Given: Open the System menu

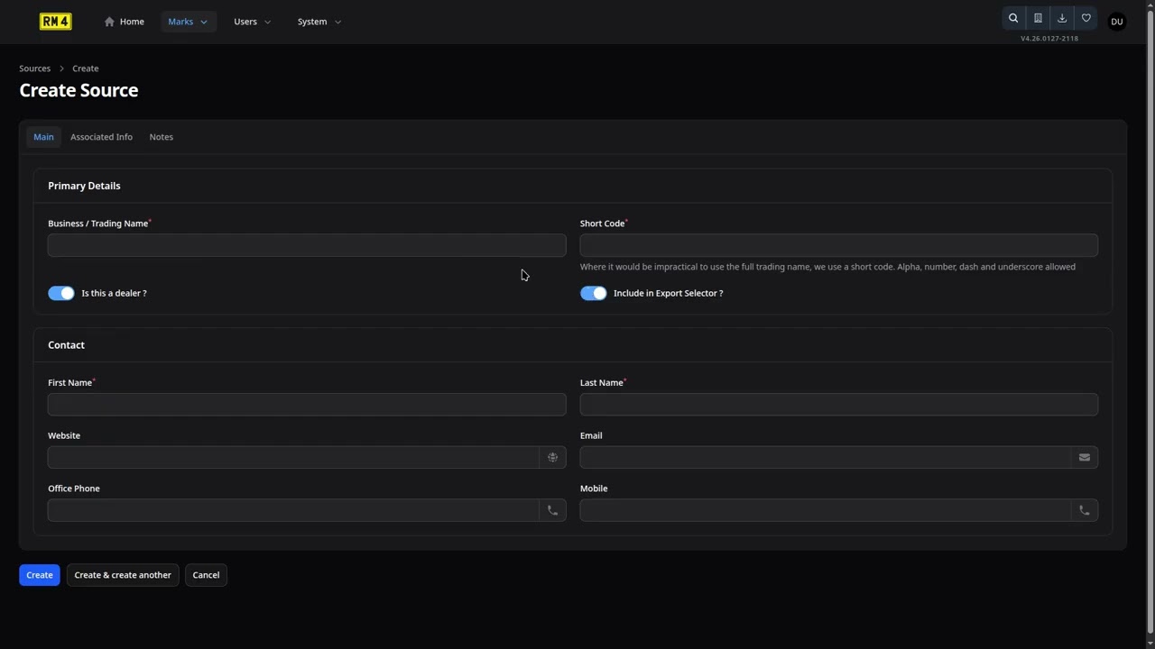Looking at the screenshot, I should coord(319,22).
